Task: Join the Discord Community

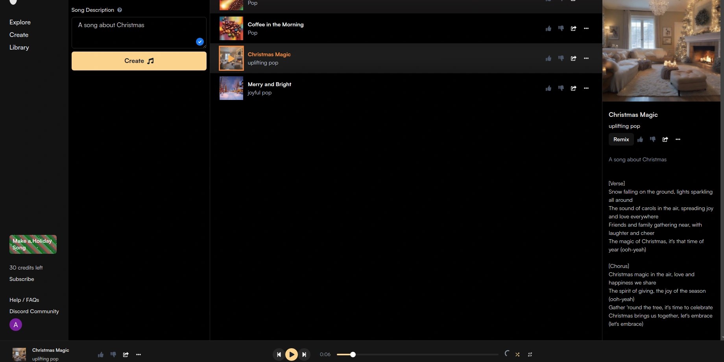Action: click(x=34, y=311)
